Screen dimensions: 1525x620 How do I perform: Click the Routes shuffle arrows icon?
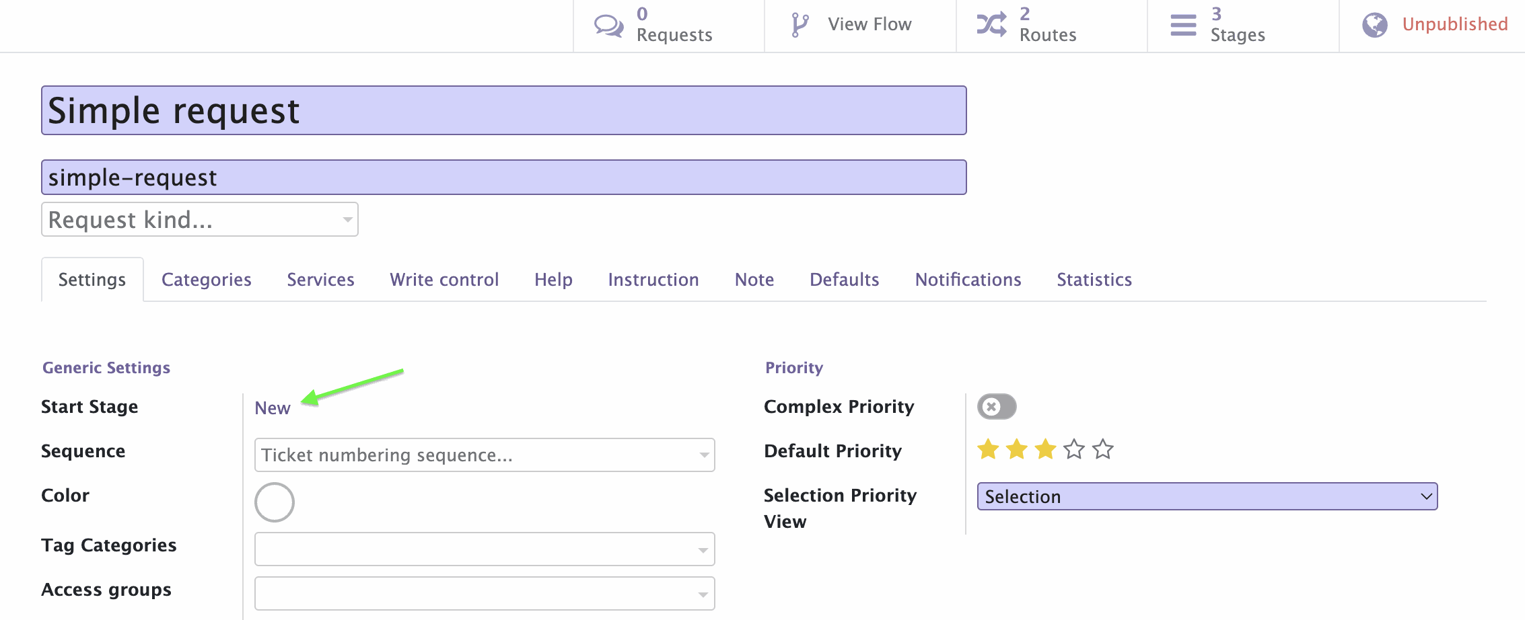(x=992, y=25)
